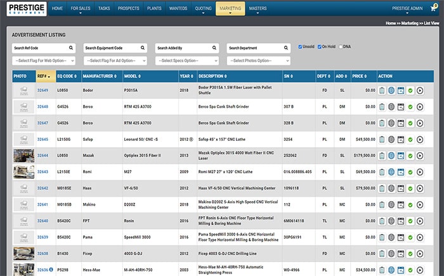
Task: Expand the For Sales menu
Action: [81, 8]
